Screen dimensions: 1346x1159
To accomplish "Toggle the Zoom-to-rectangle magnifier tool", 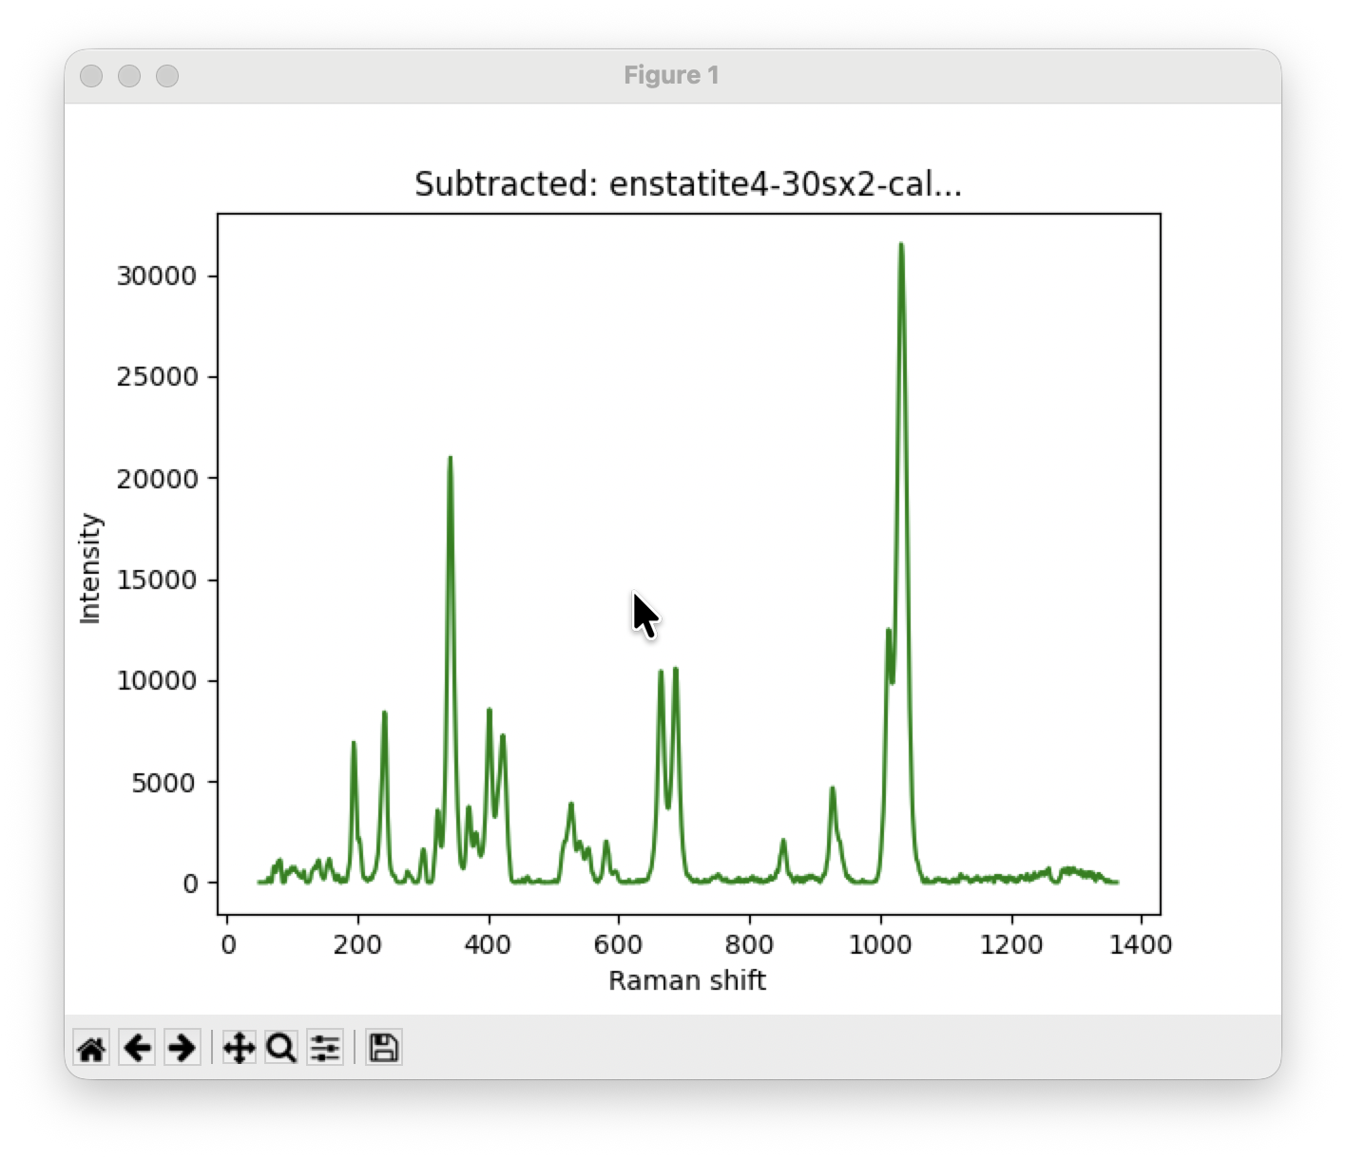I will pos(281,1049).
